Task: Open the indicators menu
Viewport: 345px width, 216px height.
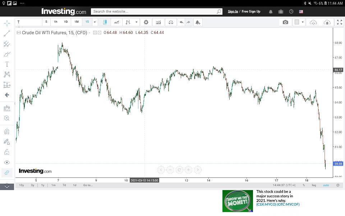Action: click(158, 22)
